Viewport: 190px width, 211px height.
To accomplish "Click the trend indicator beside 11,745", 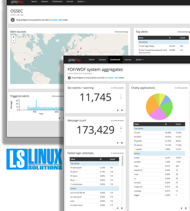I will point(121,97).
